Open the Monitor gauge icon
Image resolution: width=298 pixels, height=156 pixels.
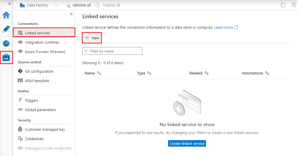pyautogui.click(x=6, y=43)
